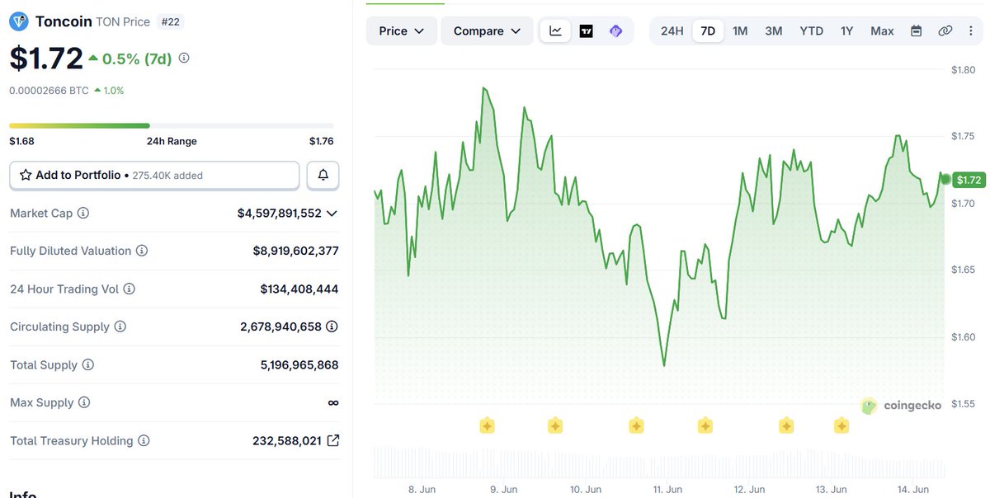Select the 1M timeframe tab
This screenshot has width=990, height=498.
pyautogui.click(x=740, y=31)
